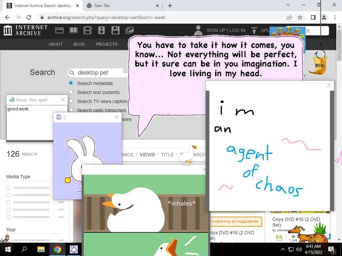Open File Explorer from taskbar

pyautogui.click(x=41, y=249)
